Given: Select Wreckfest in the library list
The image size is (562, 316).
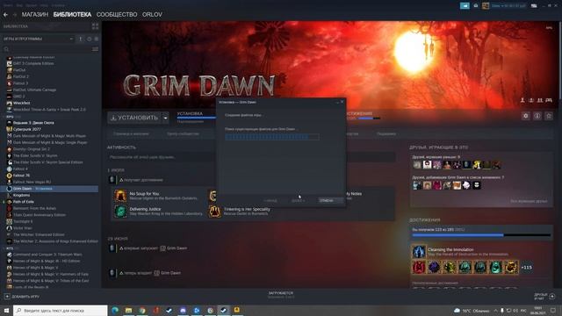Looking at the screenshot, I should pyautogui.click(x=21, y=103).
